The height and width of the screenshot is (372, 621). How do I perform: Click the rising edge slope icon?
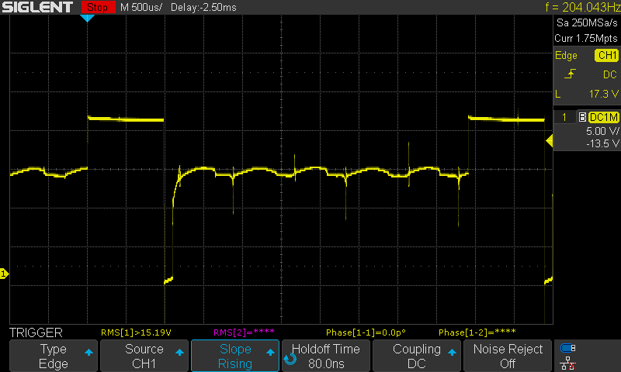coord(570,74)
